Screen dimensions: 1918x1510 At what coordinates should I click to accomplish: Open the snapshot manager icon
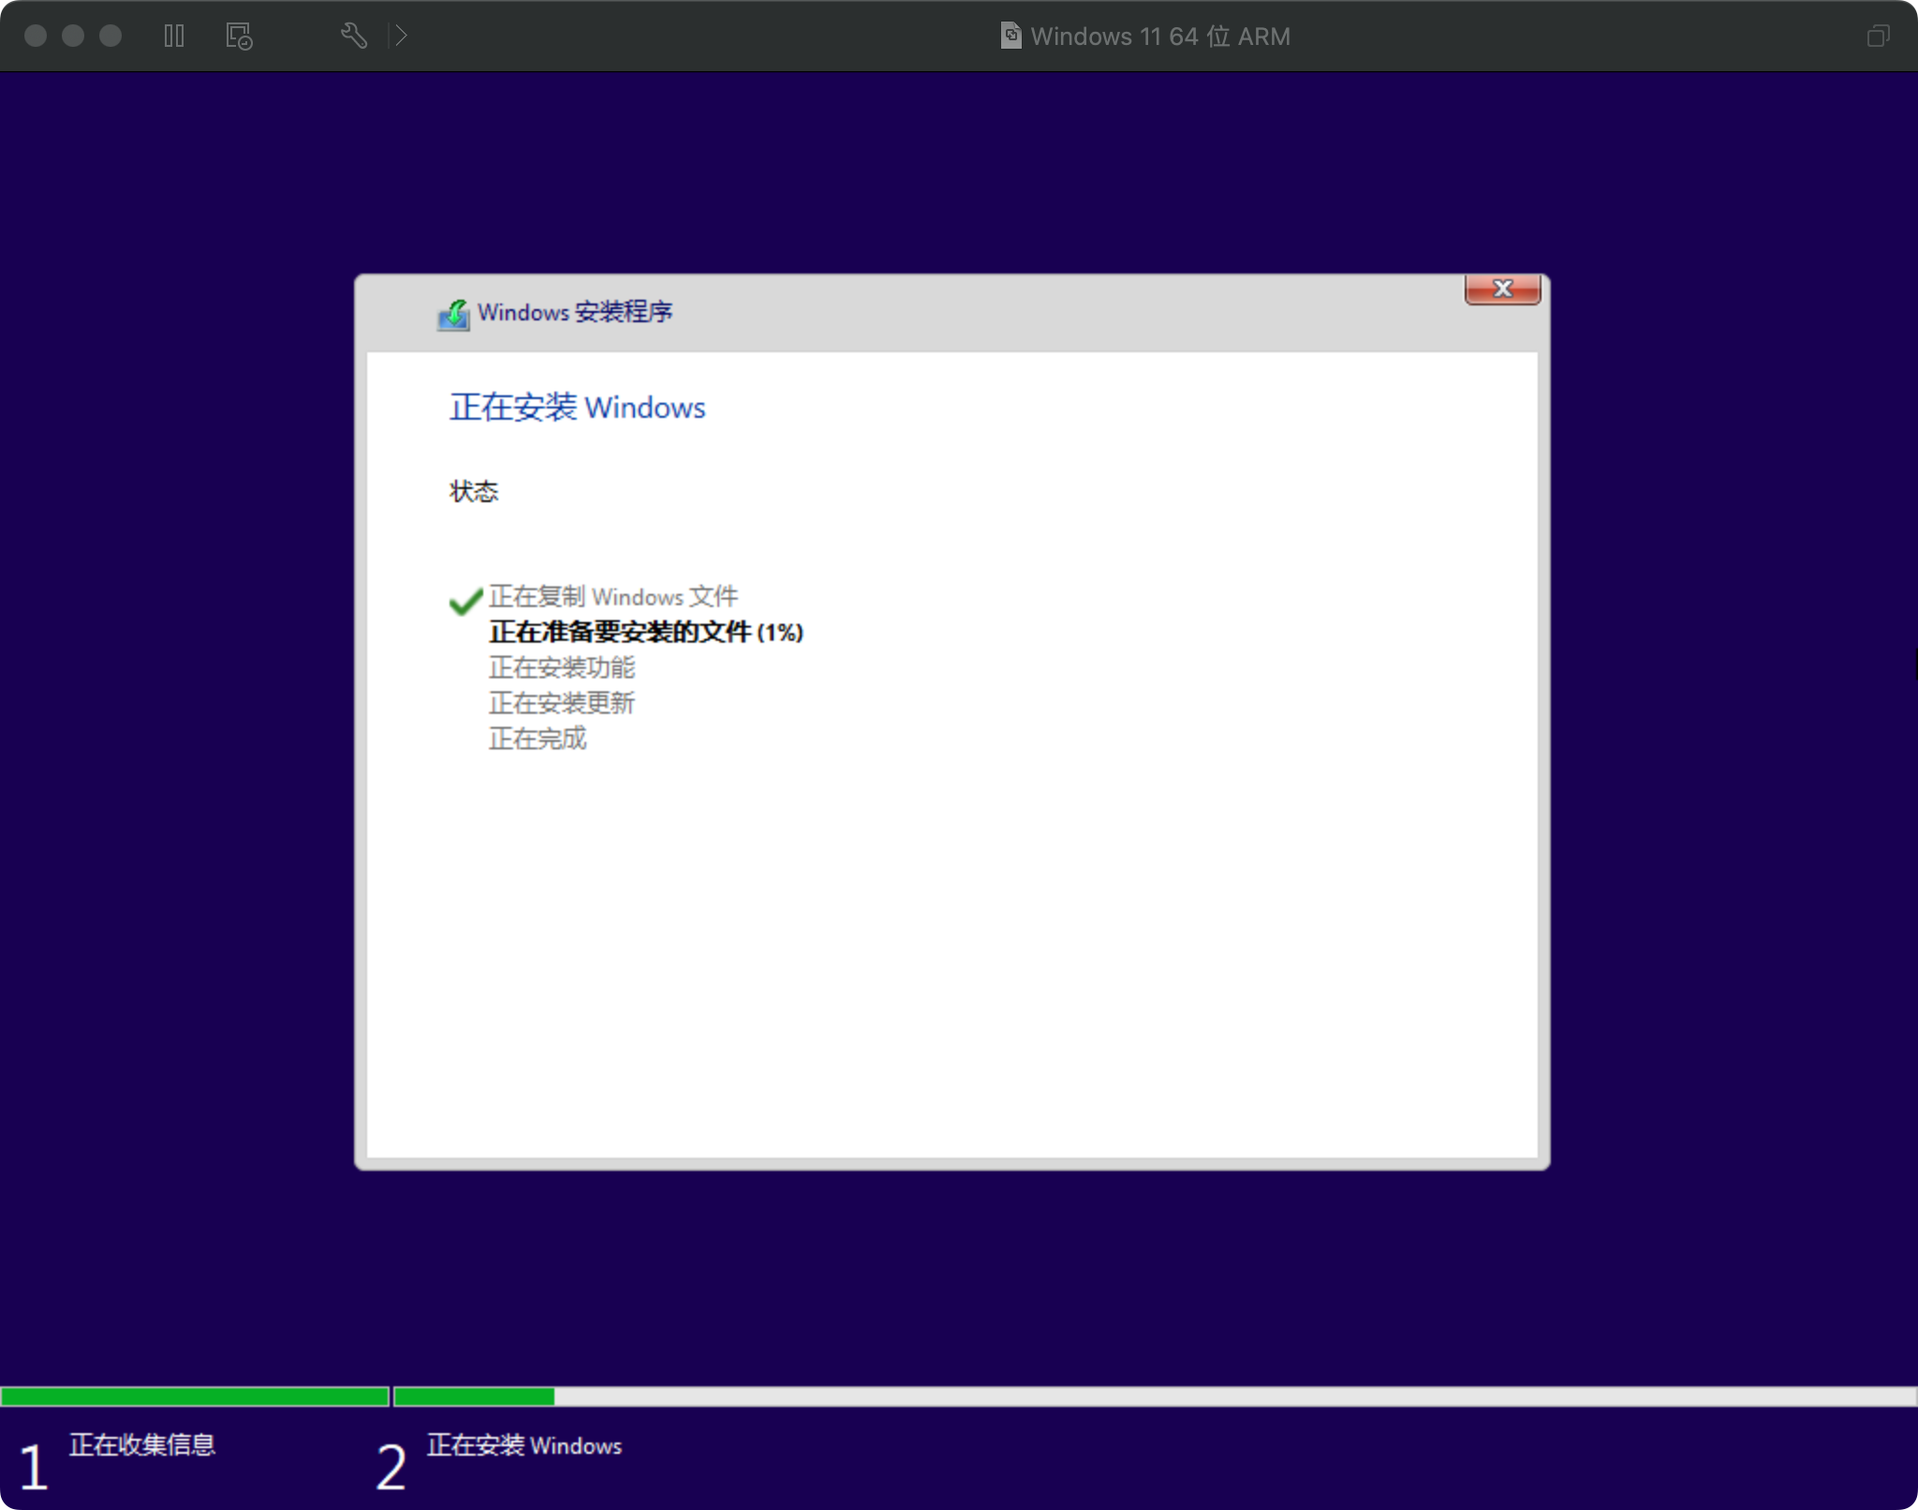point(239,36)
